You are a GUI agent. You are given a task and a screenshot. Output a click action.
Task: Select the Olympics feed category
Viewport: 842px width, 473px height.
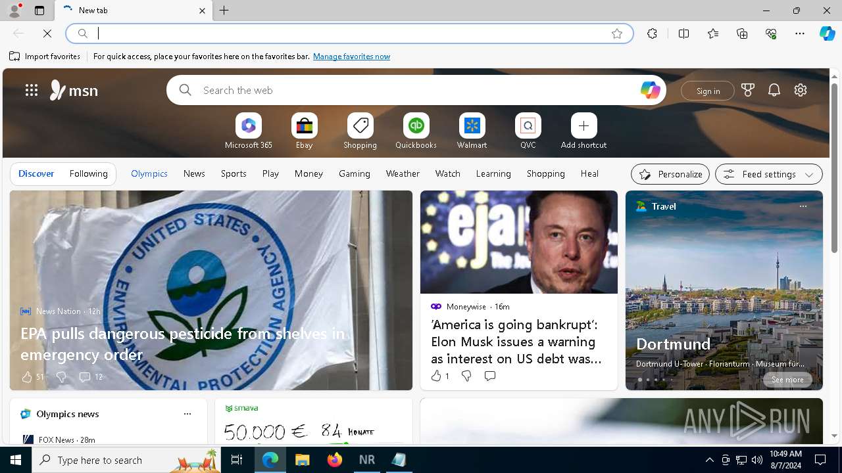tap(149, 173)
